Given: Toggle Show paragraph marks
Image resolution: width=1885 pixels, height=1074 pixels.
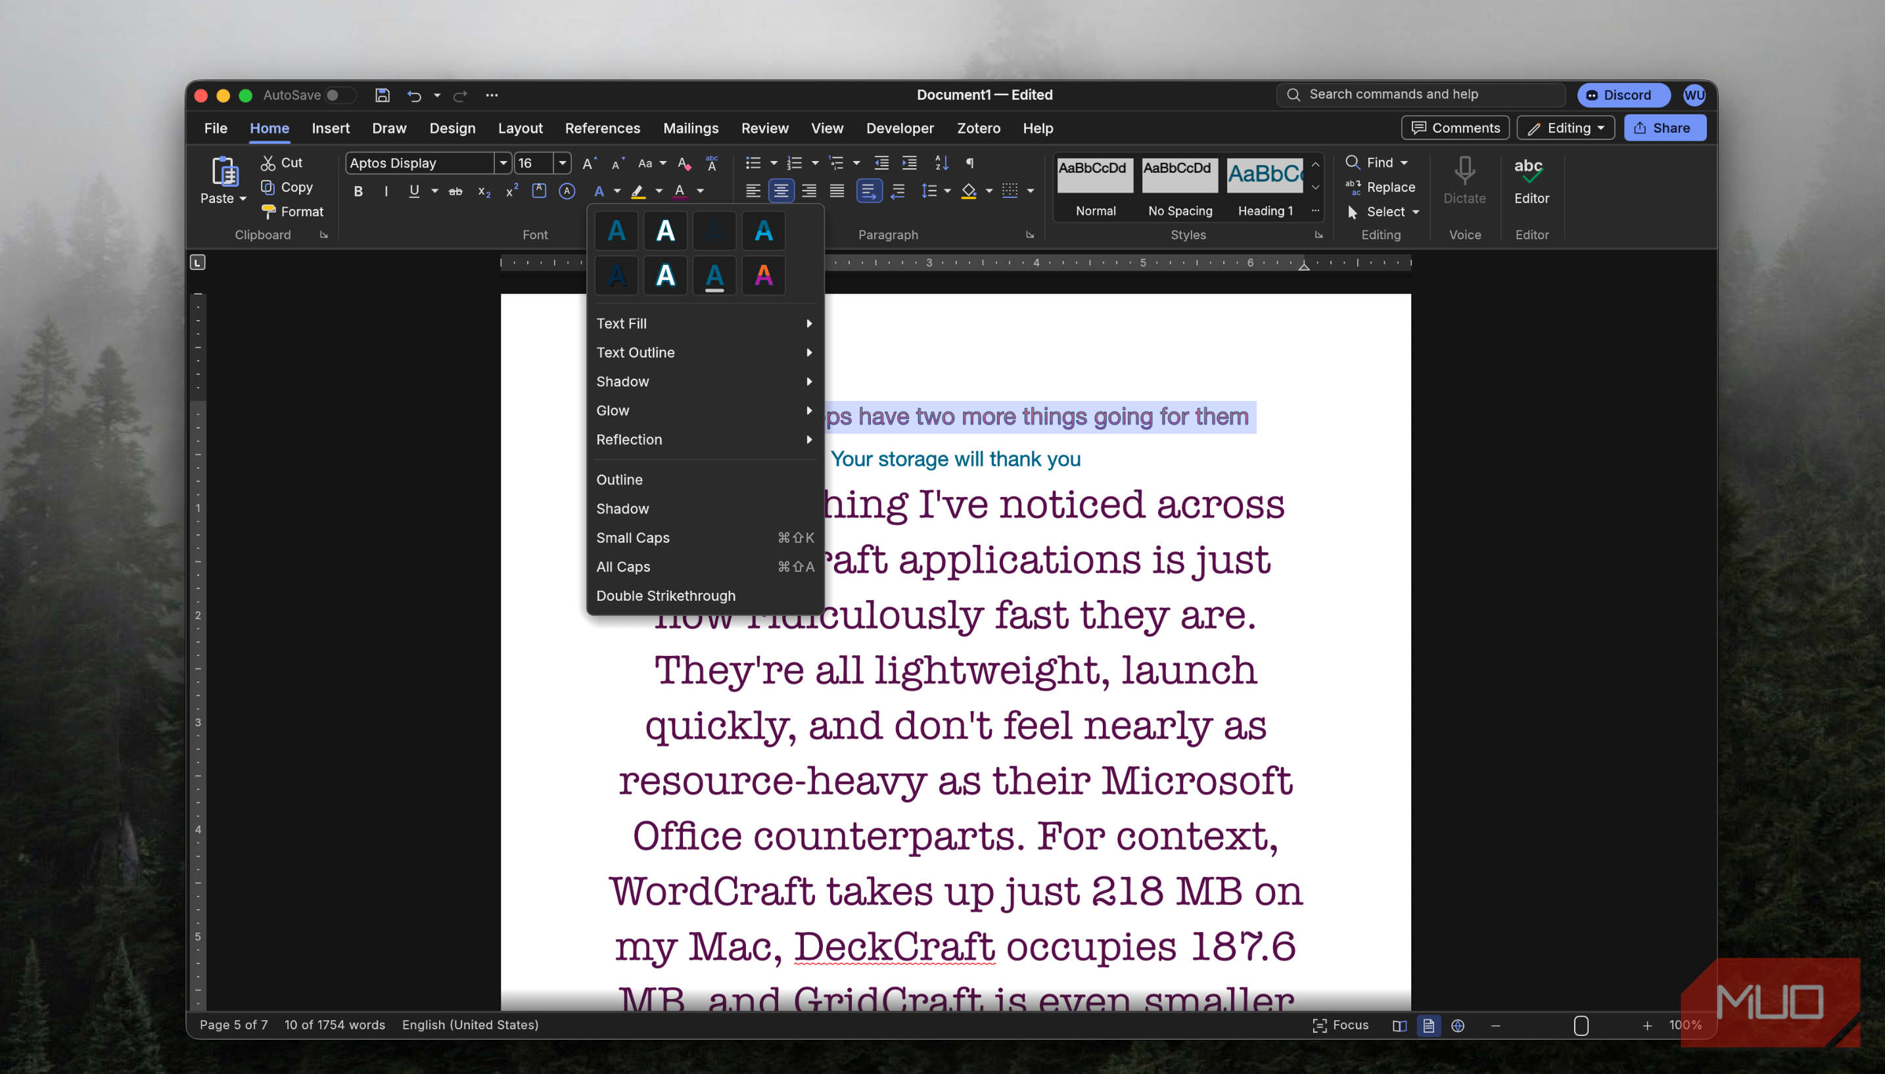Looking at the screenshot, I should point(970,163).
